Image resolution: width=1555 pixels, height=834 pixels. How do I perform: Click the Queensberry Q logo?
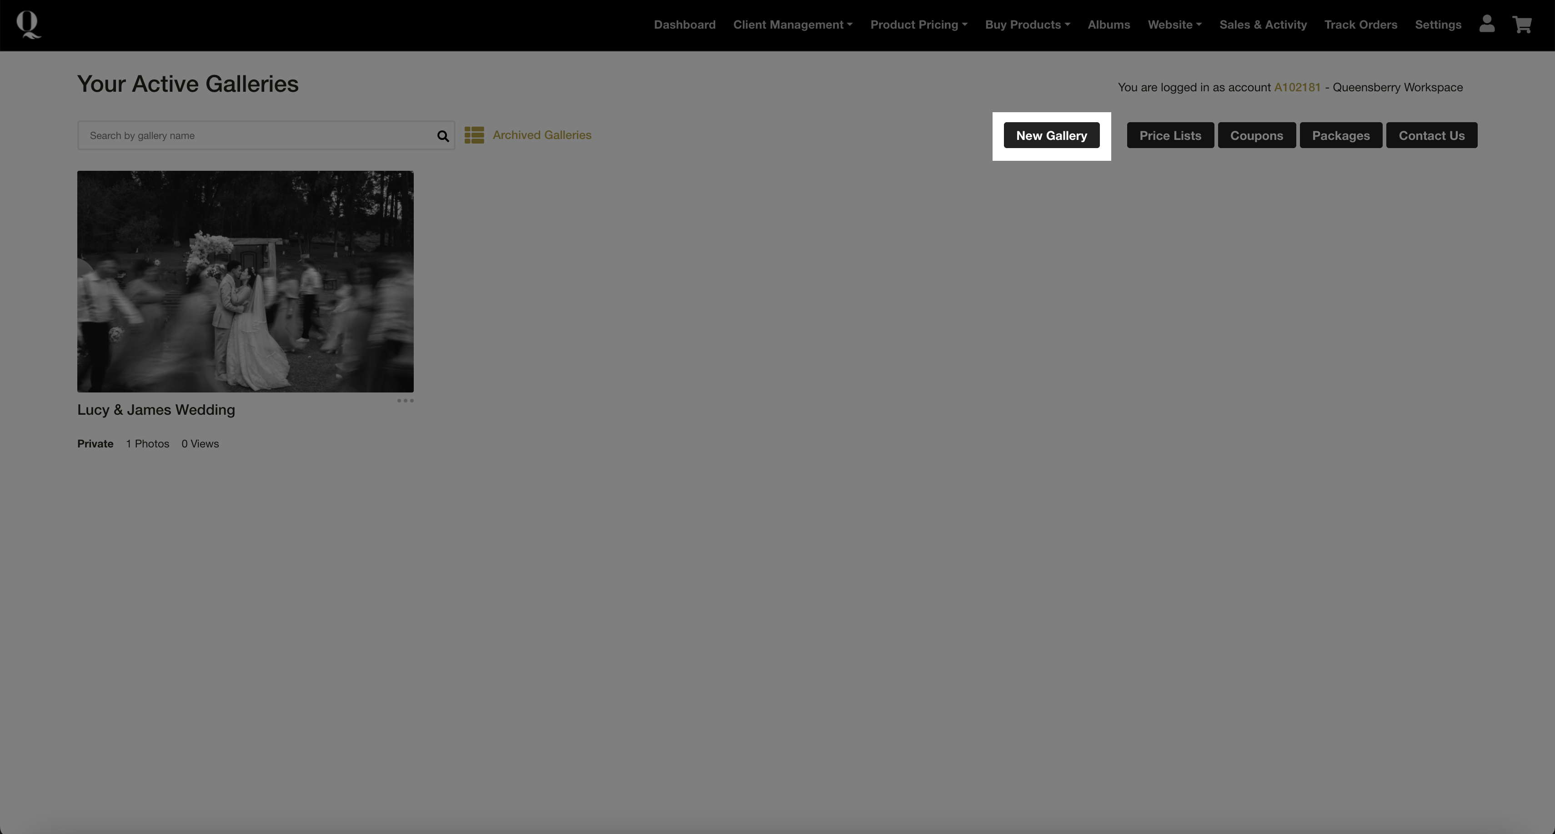28,25
